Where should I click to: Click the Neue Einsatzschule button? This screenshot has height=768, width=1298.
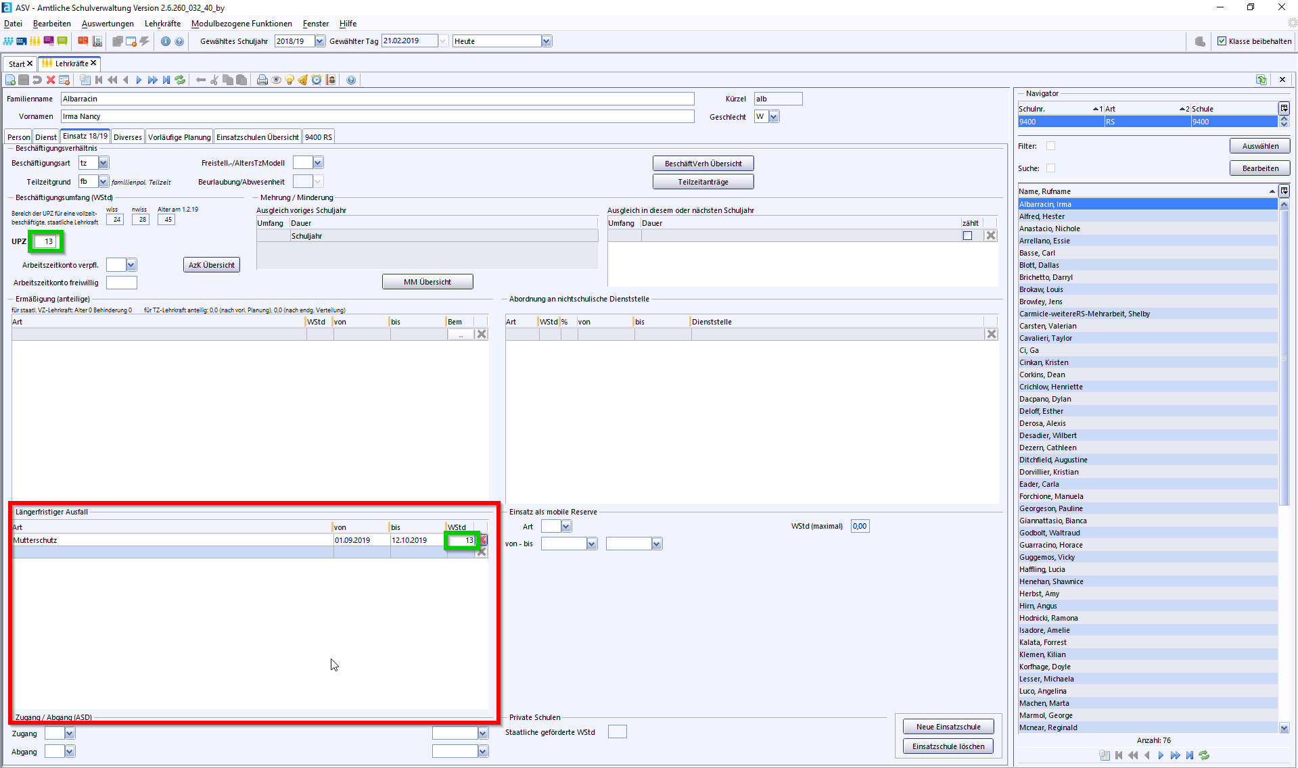(948, 727)
